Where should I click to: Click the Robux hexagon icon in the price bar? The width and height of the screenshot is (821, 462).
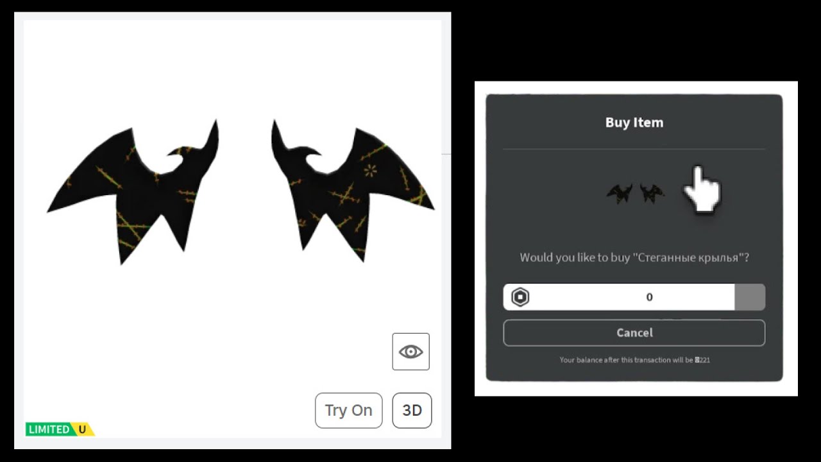pyautogui.click(x=520, y=297)
